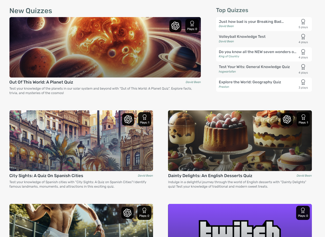Click the Plays badge on the Planet Quiz image
Image resolution: width=325 pixels, height=237 pixels.
(192, 26)
